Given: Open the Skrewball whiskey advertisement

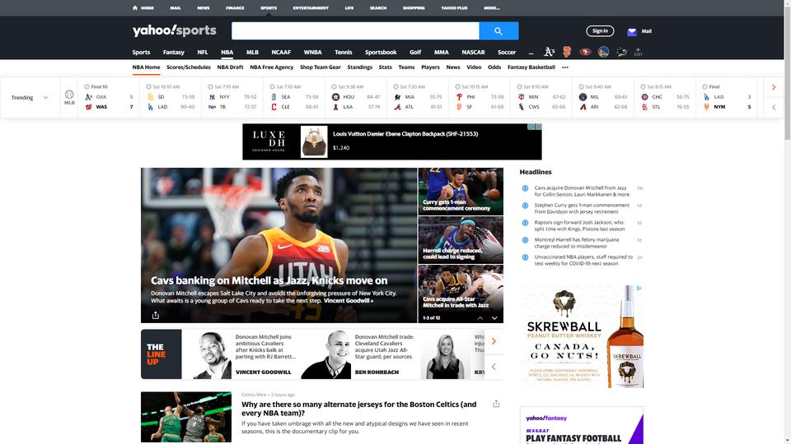Looking at the screenshot, I should click(x=582, y=336).
